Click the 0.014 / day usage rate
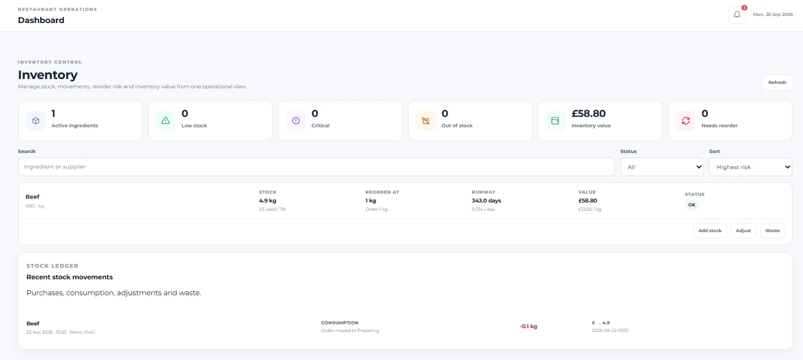The height and width of the screenshot is (360, 803). click(485, 209)
